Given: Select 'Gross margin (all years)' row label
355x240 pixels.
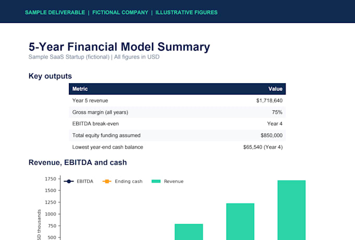Looking at the screenshot, I should (100, 112).
